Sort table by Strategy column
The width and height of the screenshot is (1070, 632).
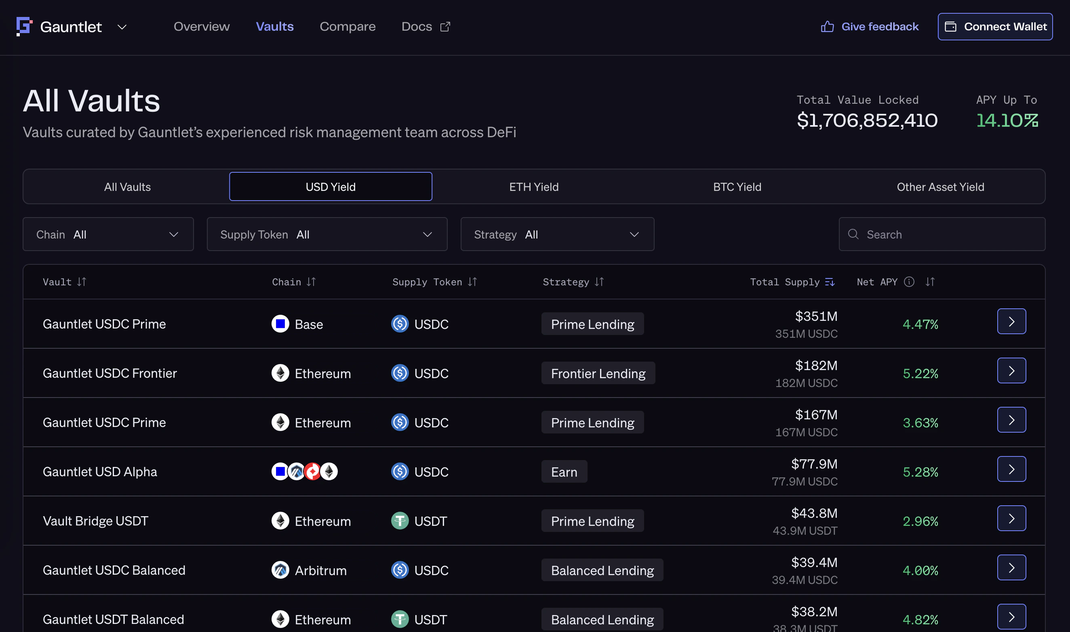click(599, 282)
